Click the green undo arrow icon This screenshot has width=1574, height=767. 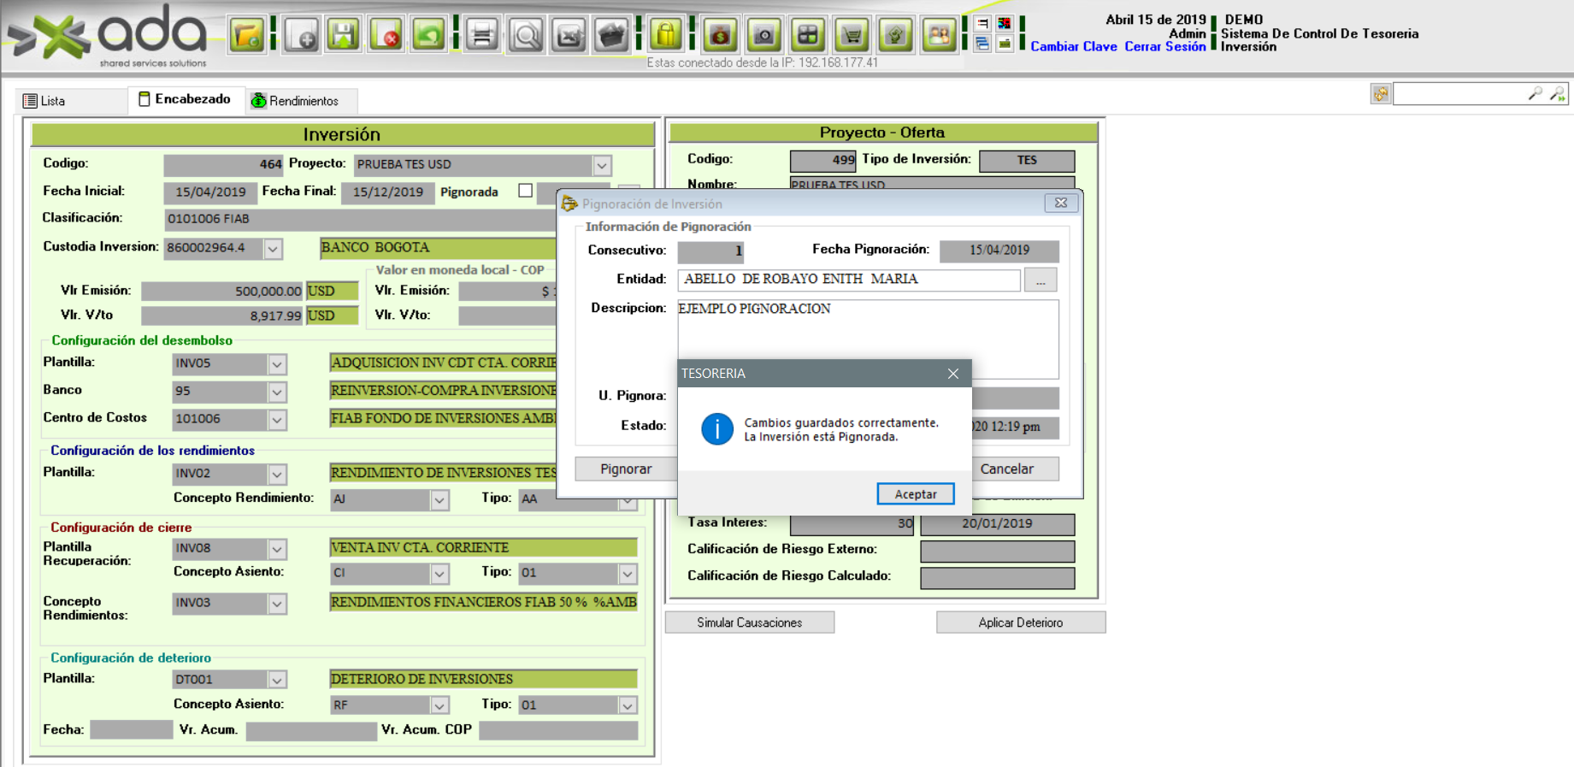[428, 35]
